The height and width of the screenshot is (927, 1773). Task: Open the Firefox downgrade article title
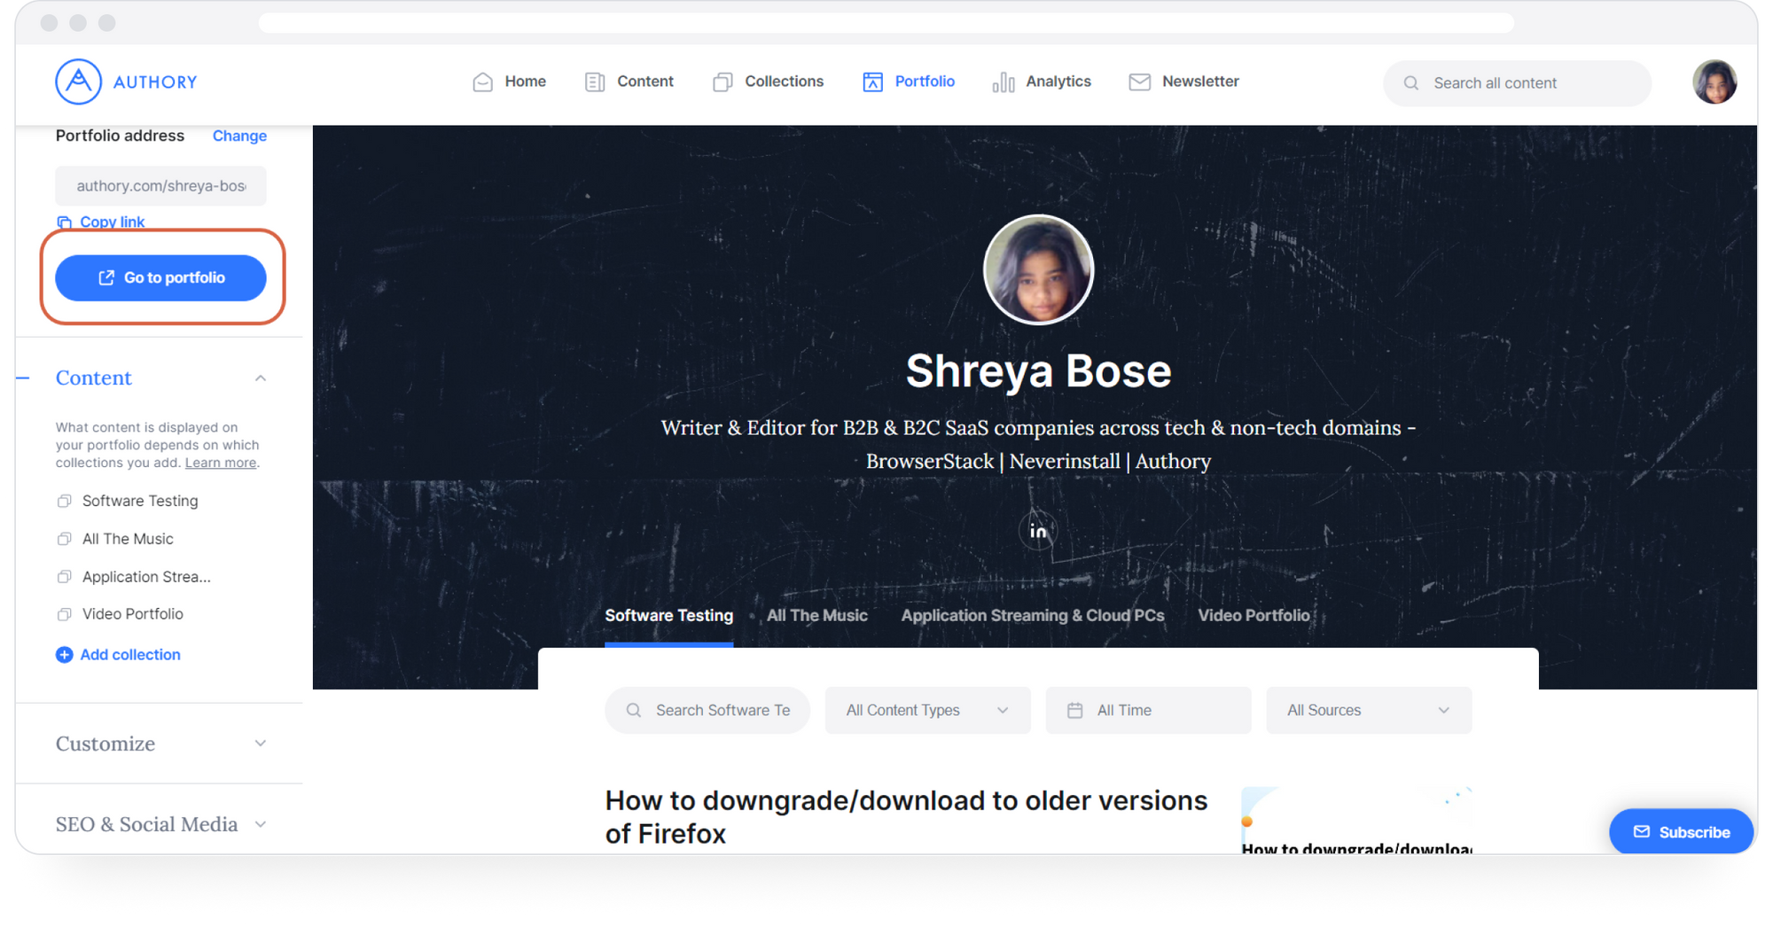pos(906,817)
